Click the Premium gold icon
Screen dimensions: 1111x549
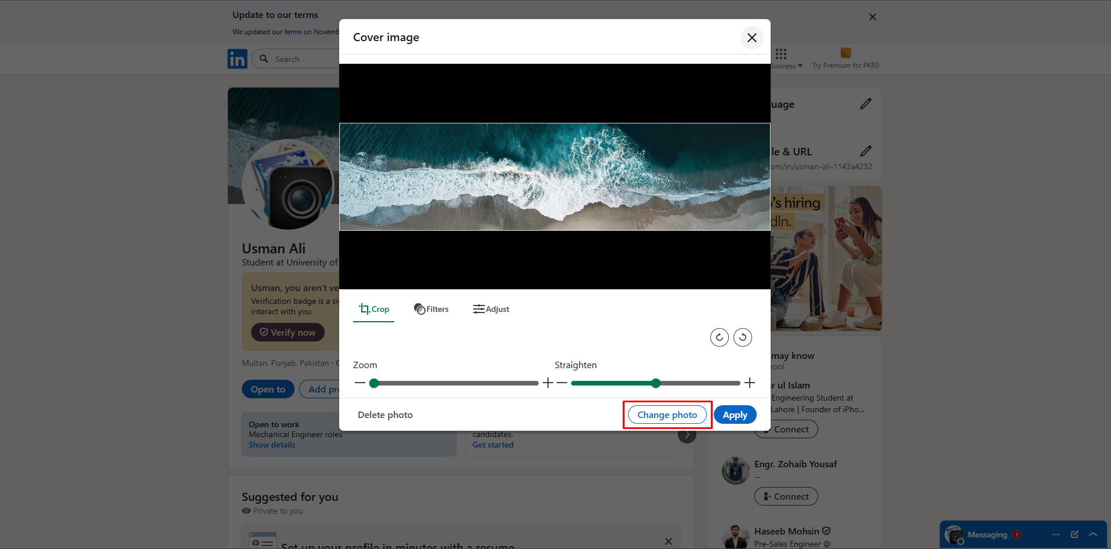click(x=846, y=53)
